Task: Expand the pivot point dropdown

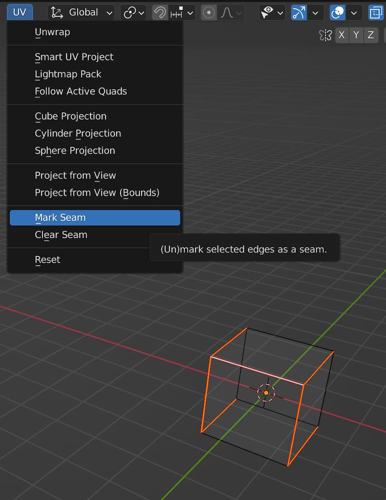Action: click(x=134, y=13)
